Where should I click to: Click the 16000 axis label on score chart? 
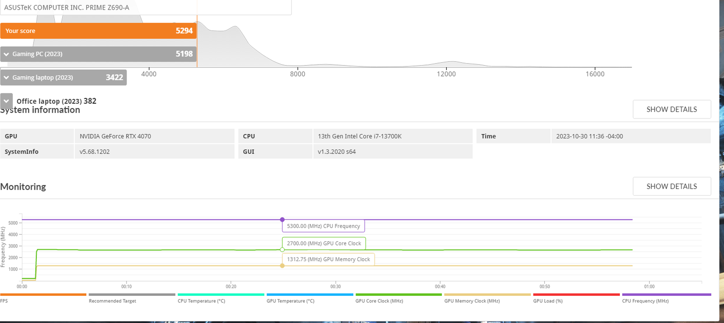tap(595, 74)
